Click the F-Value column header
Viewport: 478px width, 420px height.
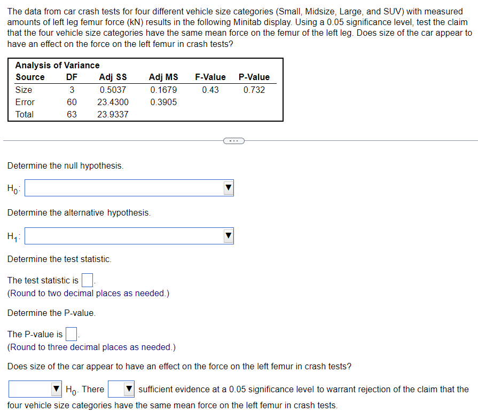[x=210, y=77]
